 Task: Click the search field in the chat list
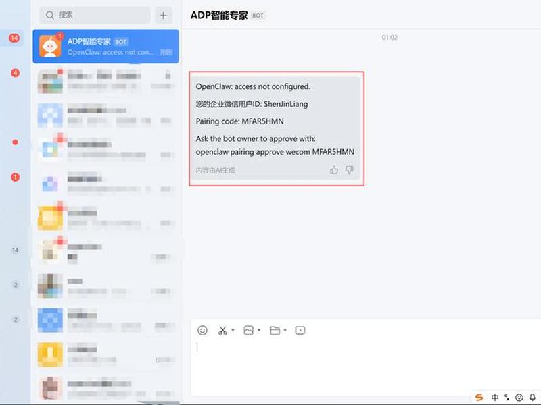click(x=95, y=15)
